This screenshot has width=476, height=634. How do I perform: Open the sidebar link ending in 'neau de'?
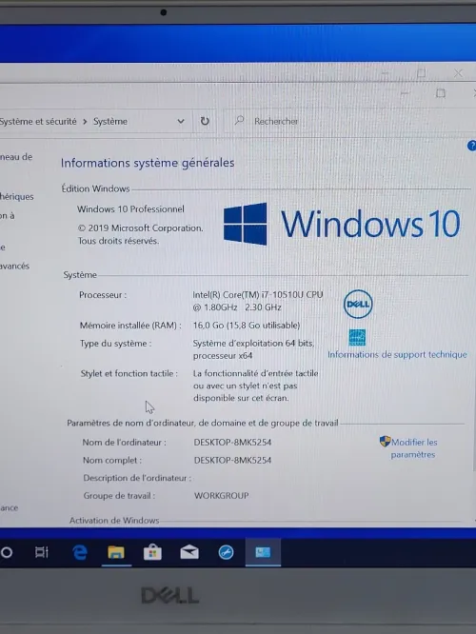click(x=16, y=157)
